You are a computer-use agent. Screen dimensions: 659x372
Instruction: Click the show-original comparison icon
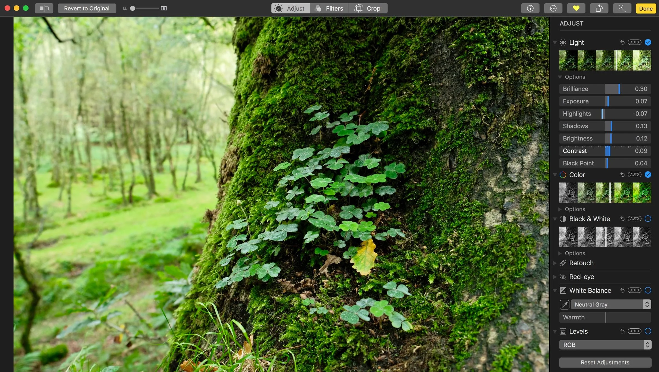tap(44, 8)
